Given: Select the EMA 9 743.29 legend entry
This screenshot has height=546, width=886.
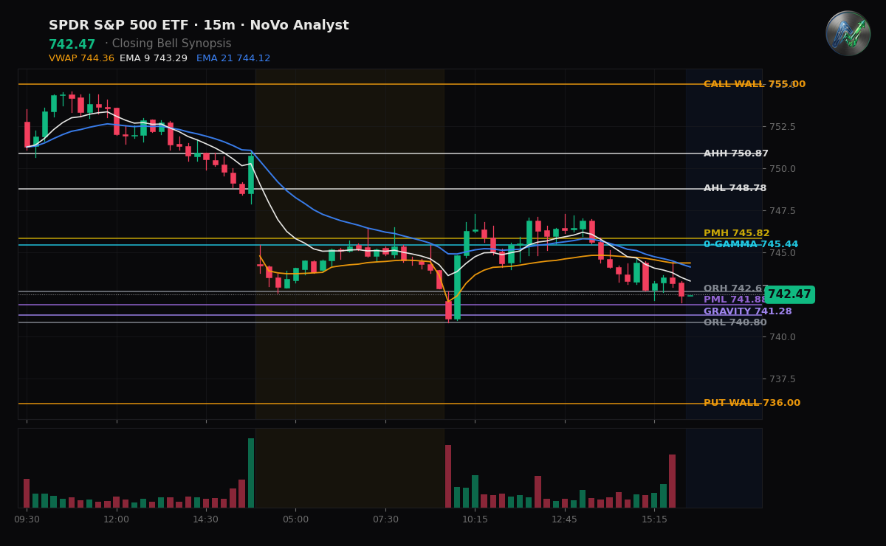Looking at the screenshot, I should [x=154, y=58].
